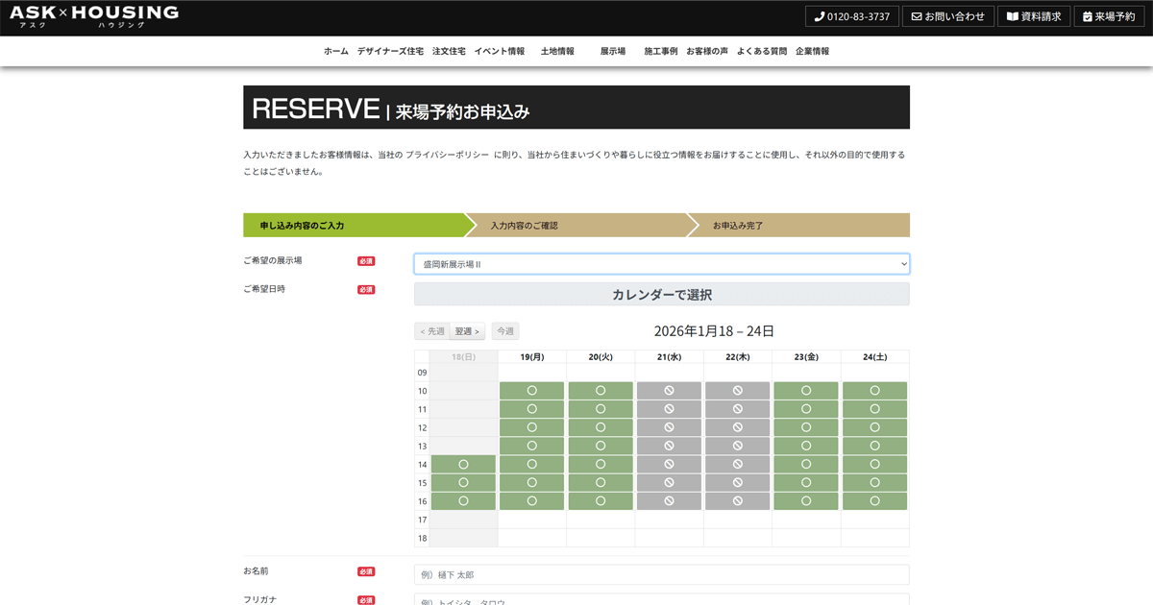Select the 13:00 ○ slot on 20(火)
This screenshot has width=1153, height=605.
tap(601, 446)
